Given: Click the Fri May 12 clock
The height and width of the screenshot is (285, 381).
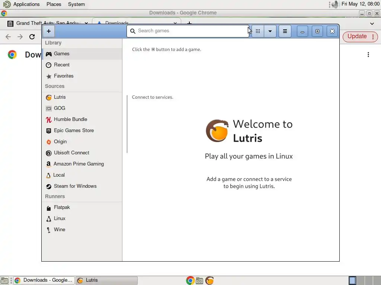Looking at the screenshot, I should pos(360,4).
